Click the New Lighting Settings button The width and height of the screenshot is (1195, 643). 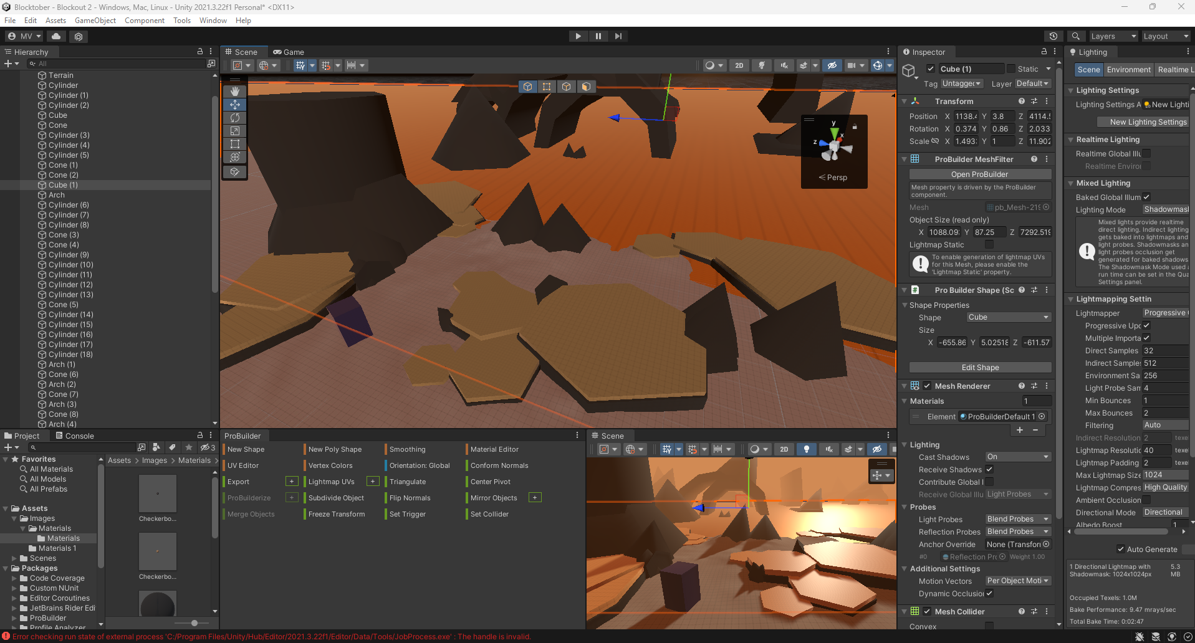[1143, 122]
